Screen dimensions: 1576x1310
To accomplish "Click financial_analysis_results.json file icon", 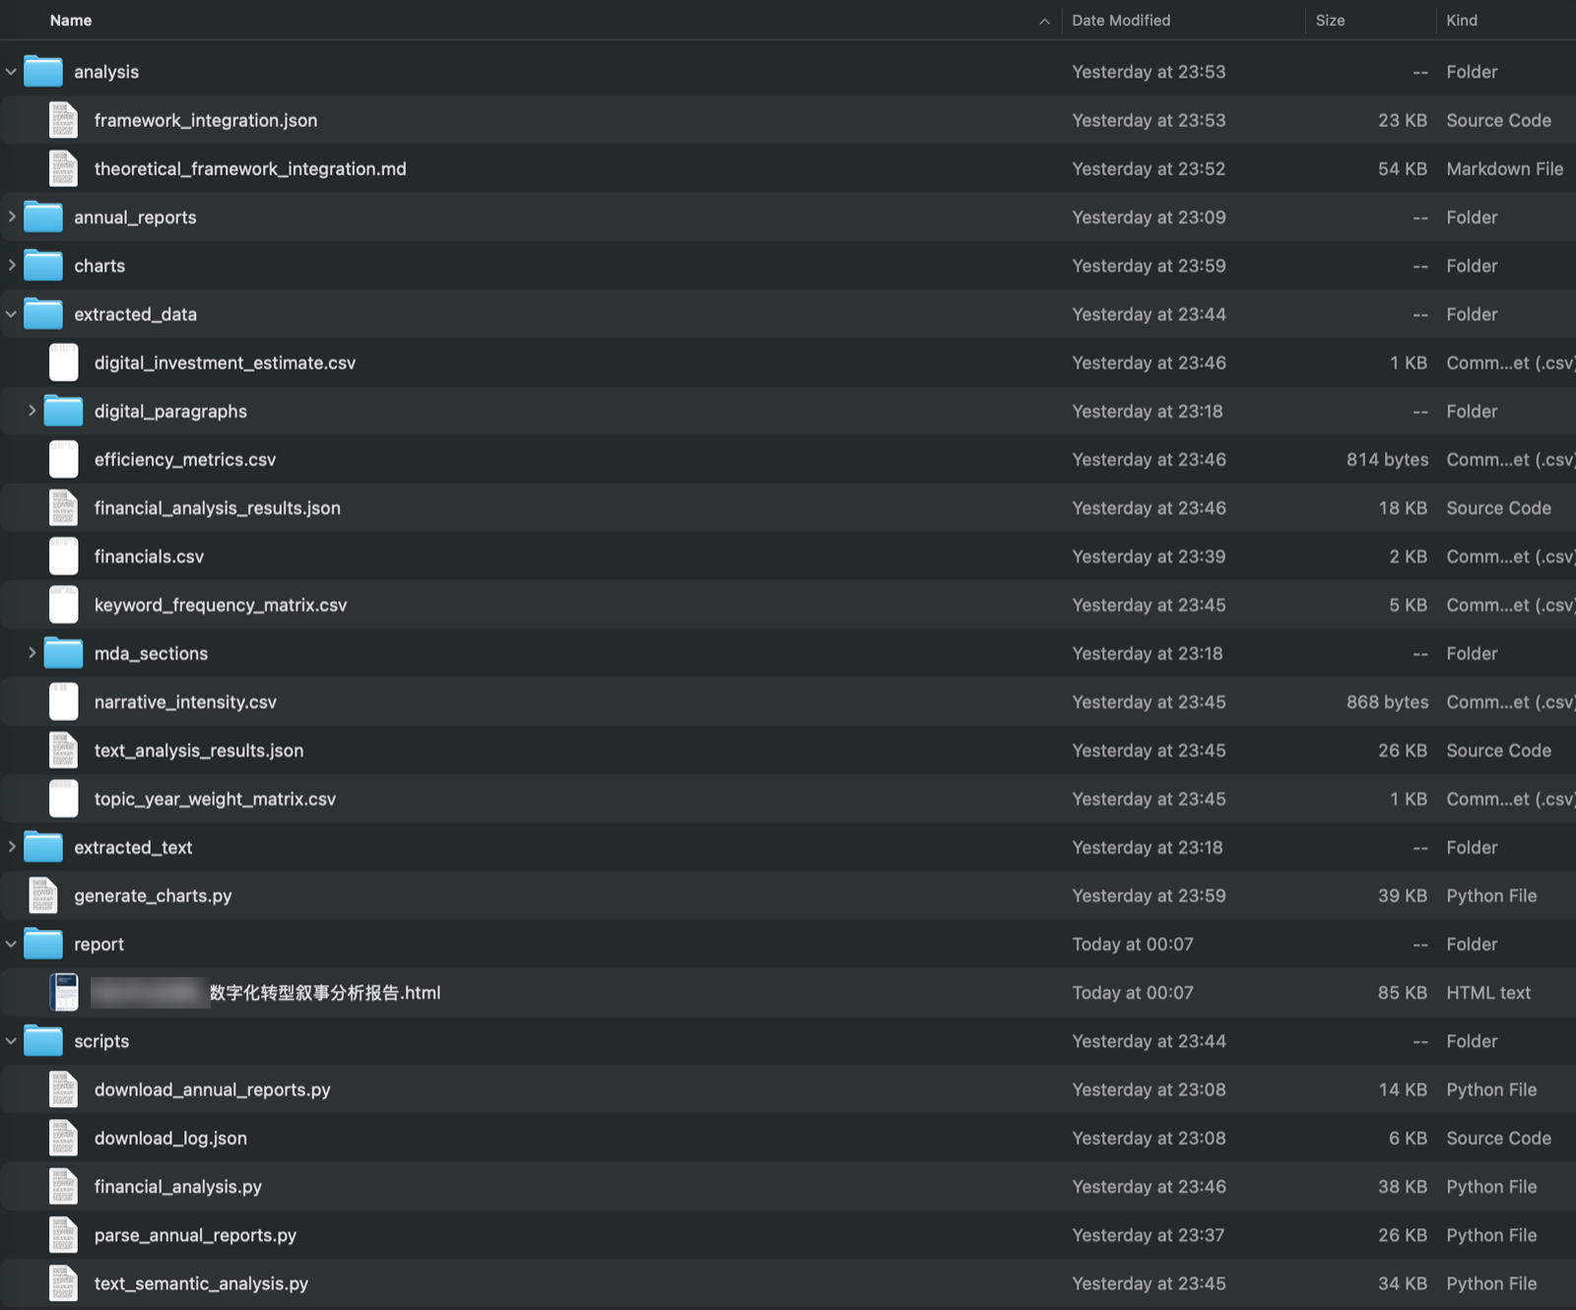I will click(64, 508).
